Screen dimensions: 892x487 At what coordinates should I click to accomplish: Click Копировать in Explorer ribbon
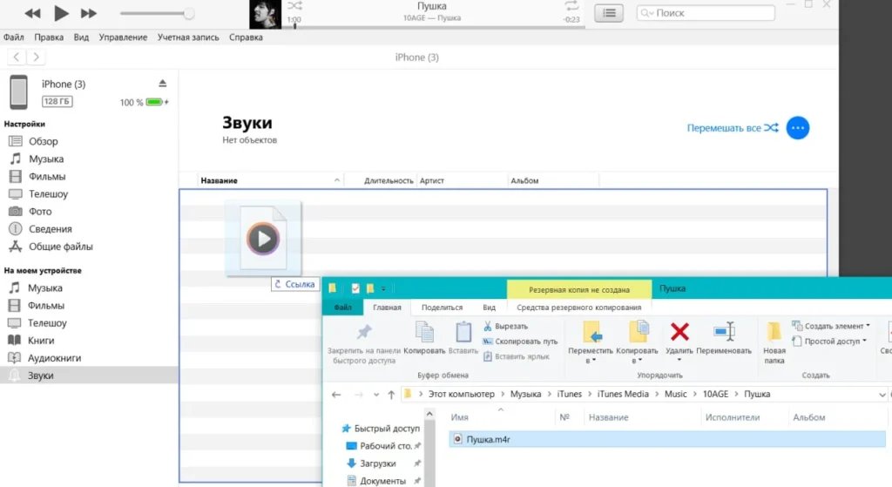[x=424, y=339]
